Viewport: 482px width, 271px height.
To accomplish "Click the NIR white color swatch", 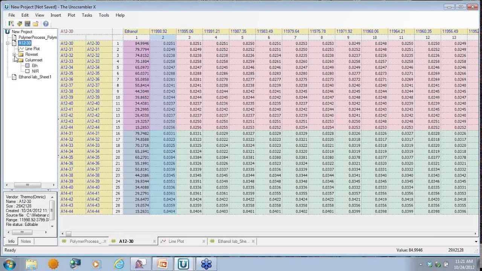I will [x=27, y=71].
